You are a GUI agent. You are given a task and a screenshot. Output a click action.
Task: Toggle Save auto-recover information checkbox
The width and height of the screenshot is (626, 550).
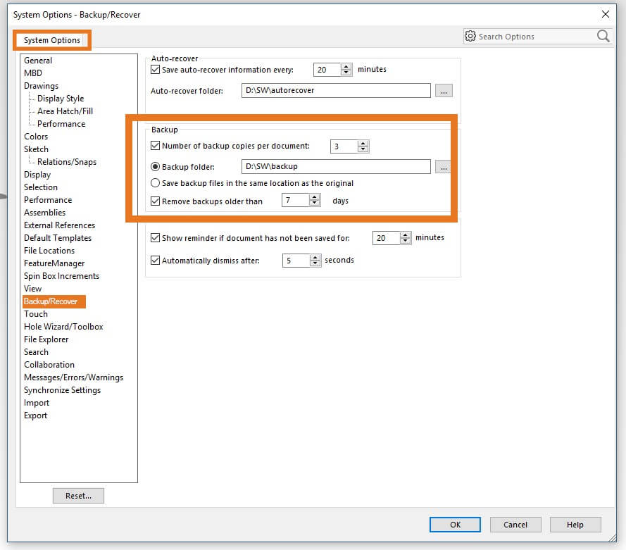point(156,70)
